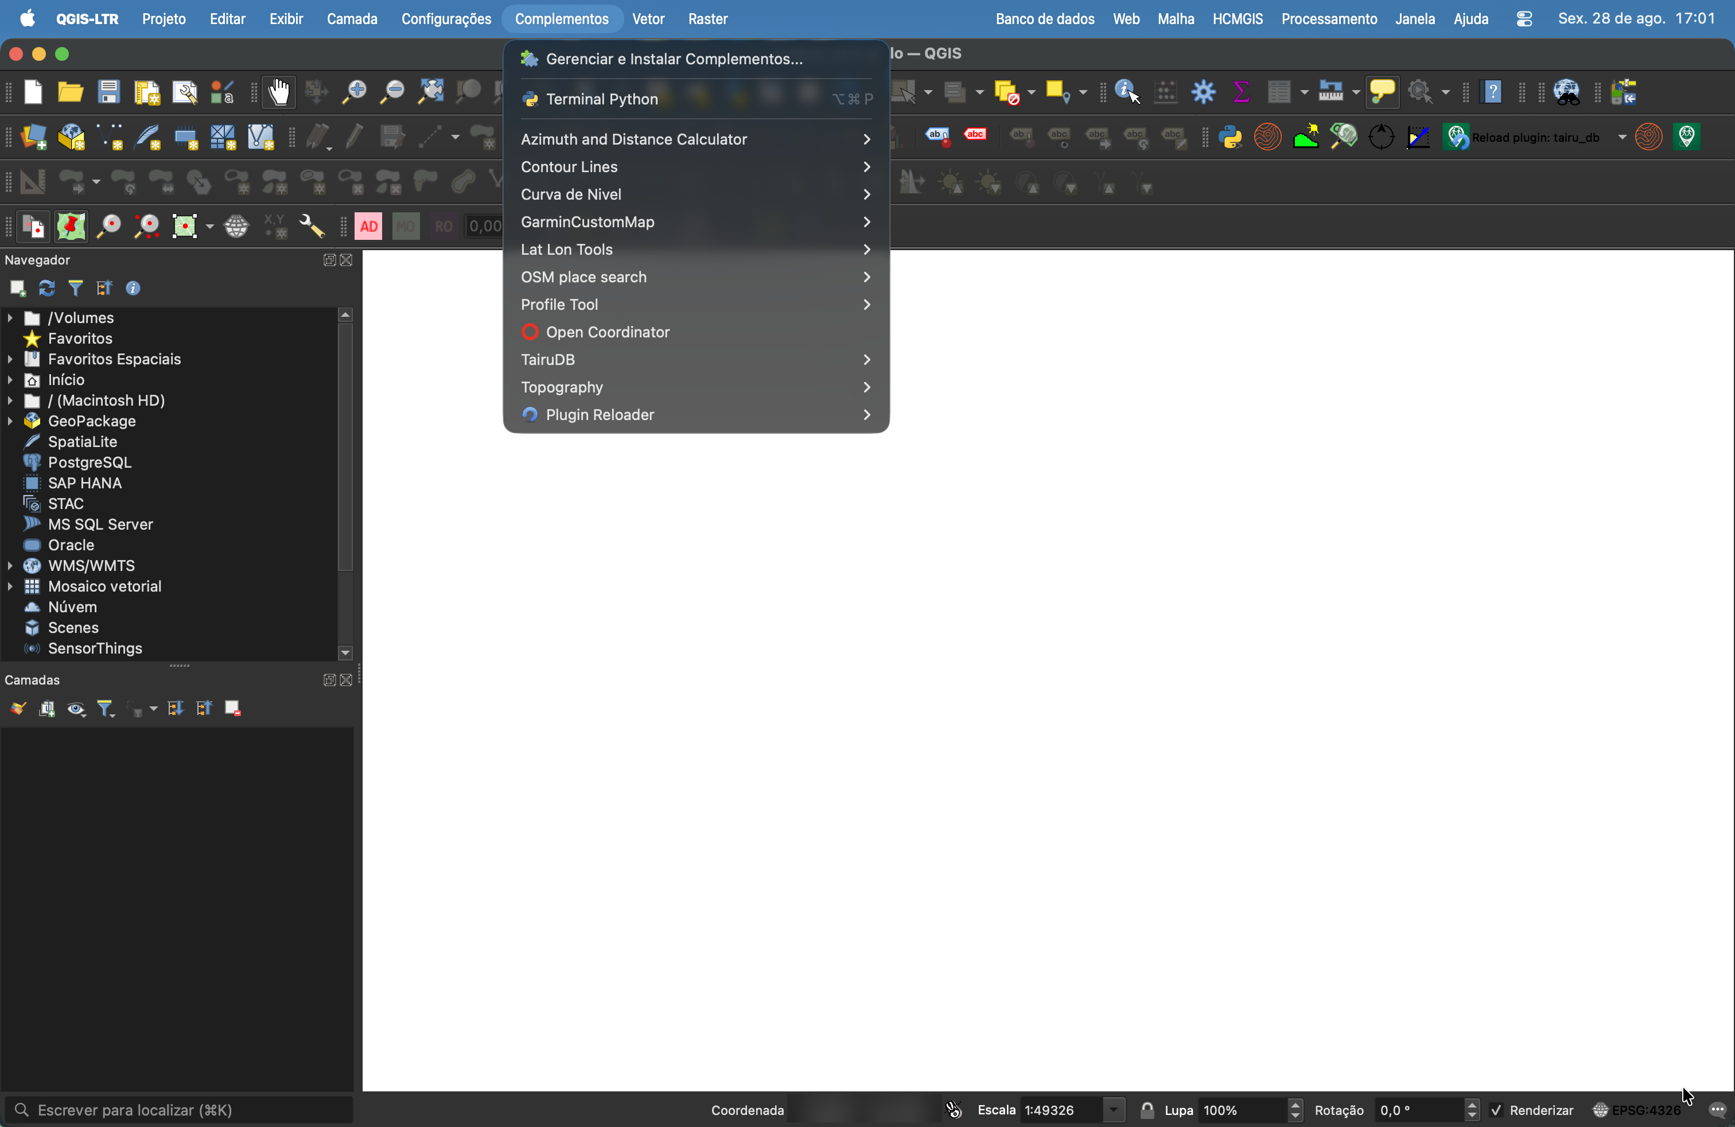
Task: Click the Navegador panel scrollbar down arrow
Action: (345, 653)
